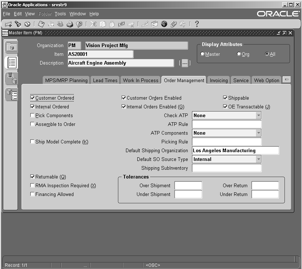302x269 pixels.
Task: Enable RMA Inspection Required
Action: click(33, 185)
